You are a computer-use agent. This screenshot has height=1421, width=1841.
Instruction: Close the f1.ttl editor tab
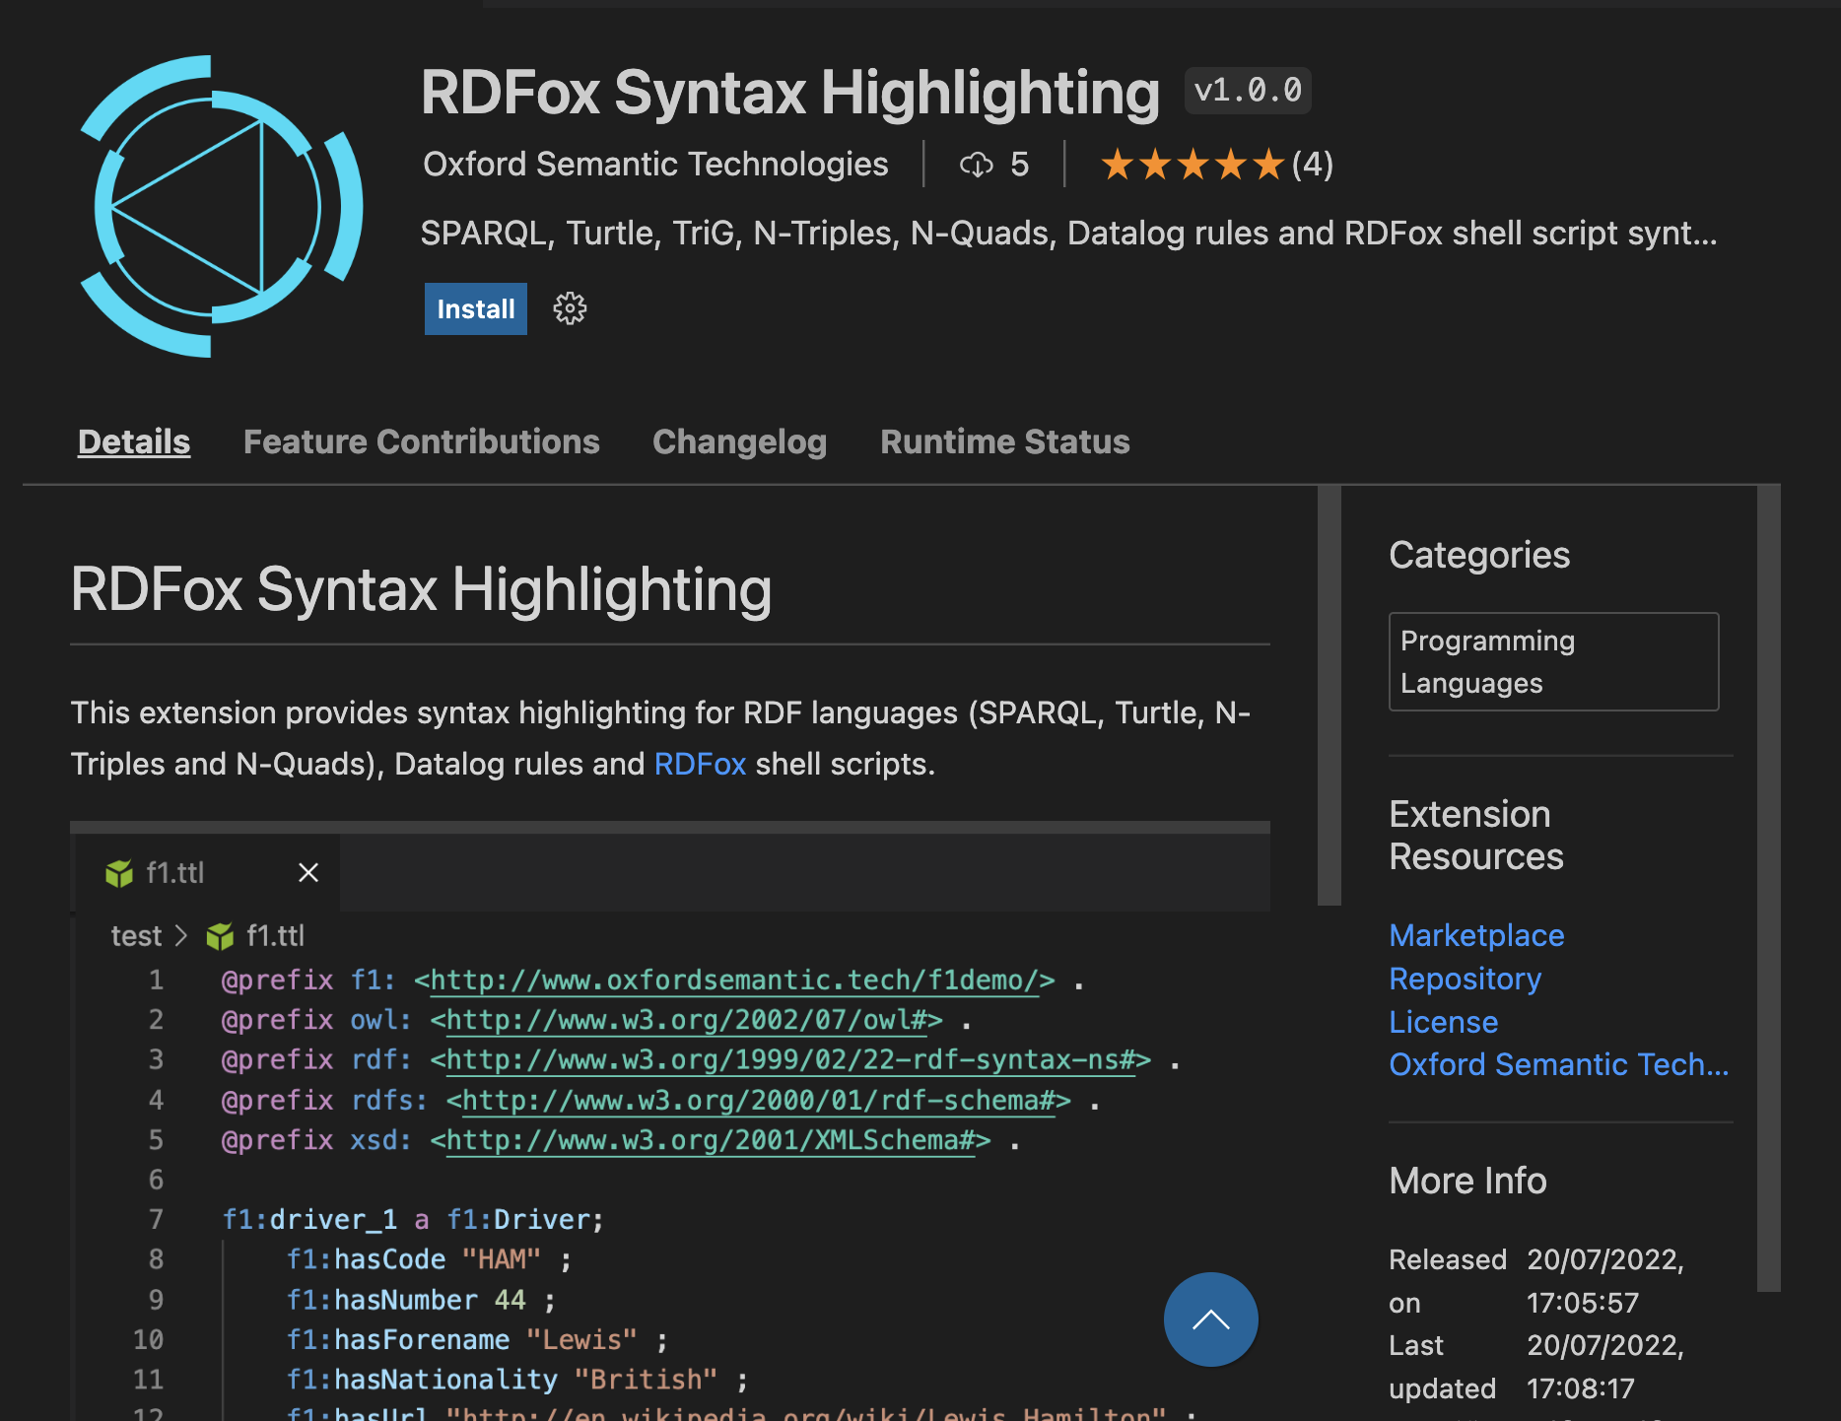(307, 872)
